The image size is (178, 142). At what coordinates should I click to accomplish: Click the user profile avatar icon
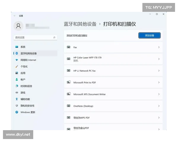(18, 26)
